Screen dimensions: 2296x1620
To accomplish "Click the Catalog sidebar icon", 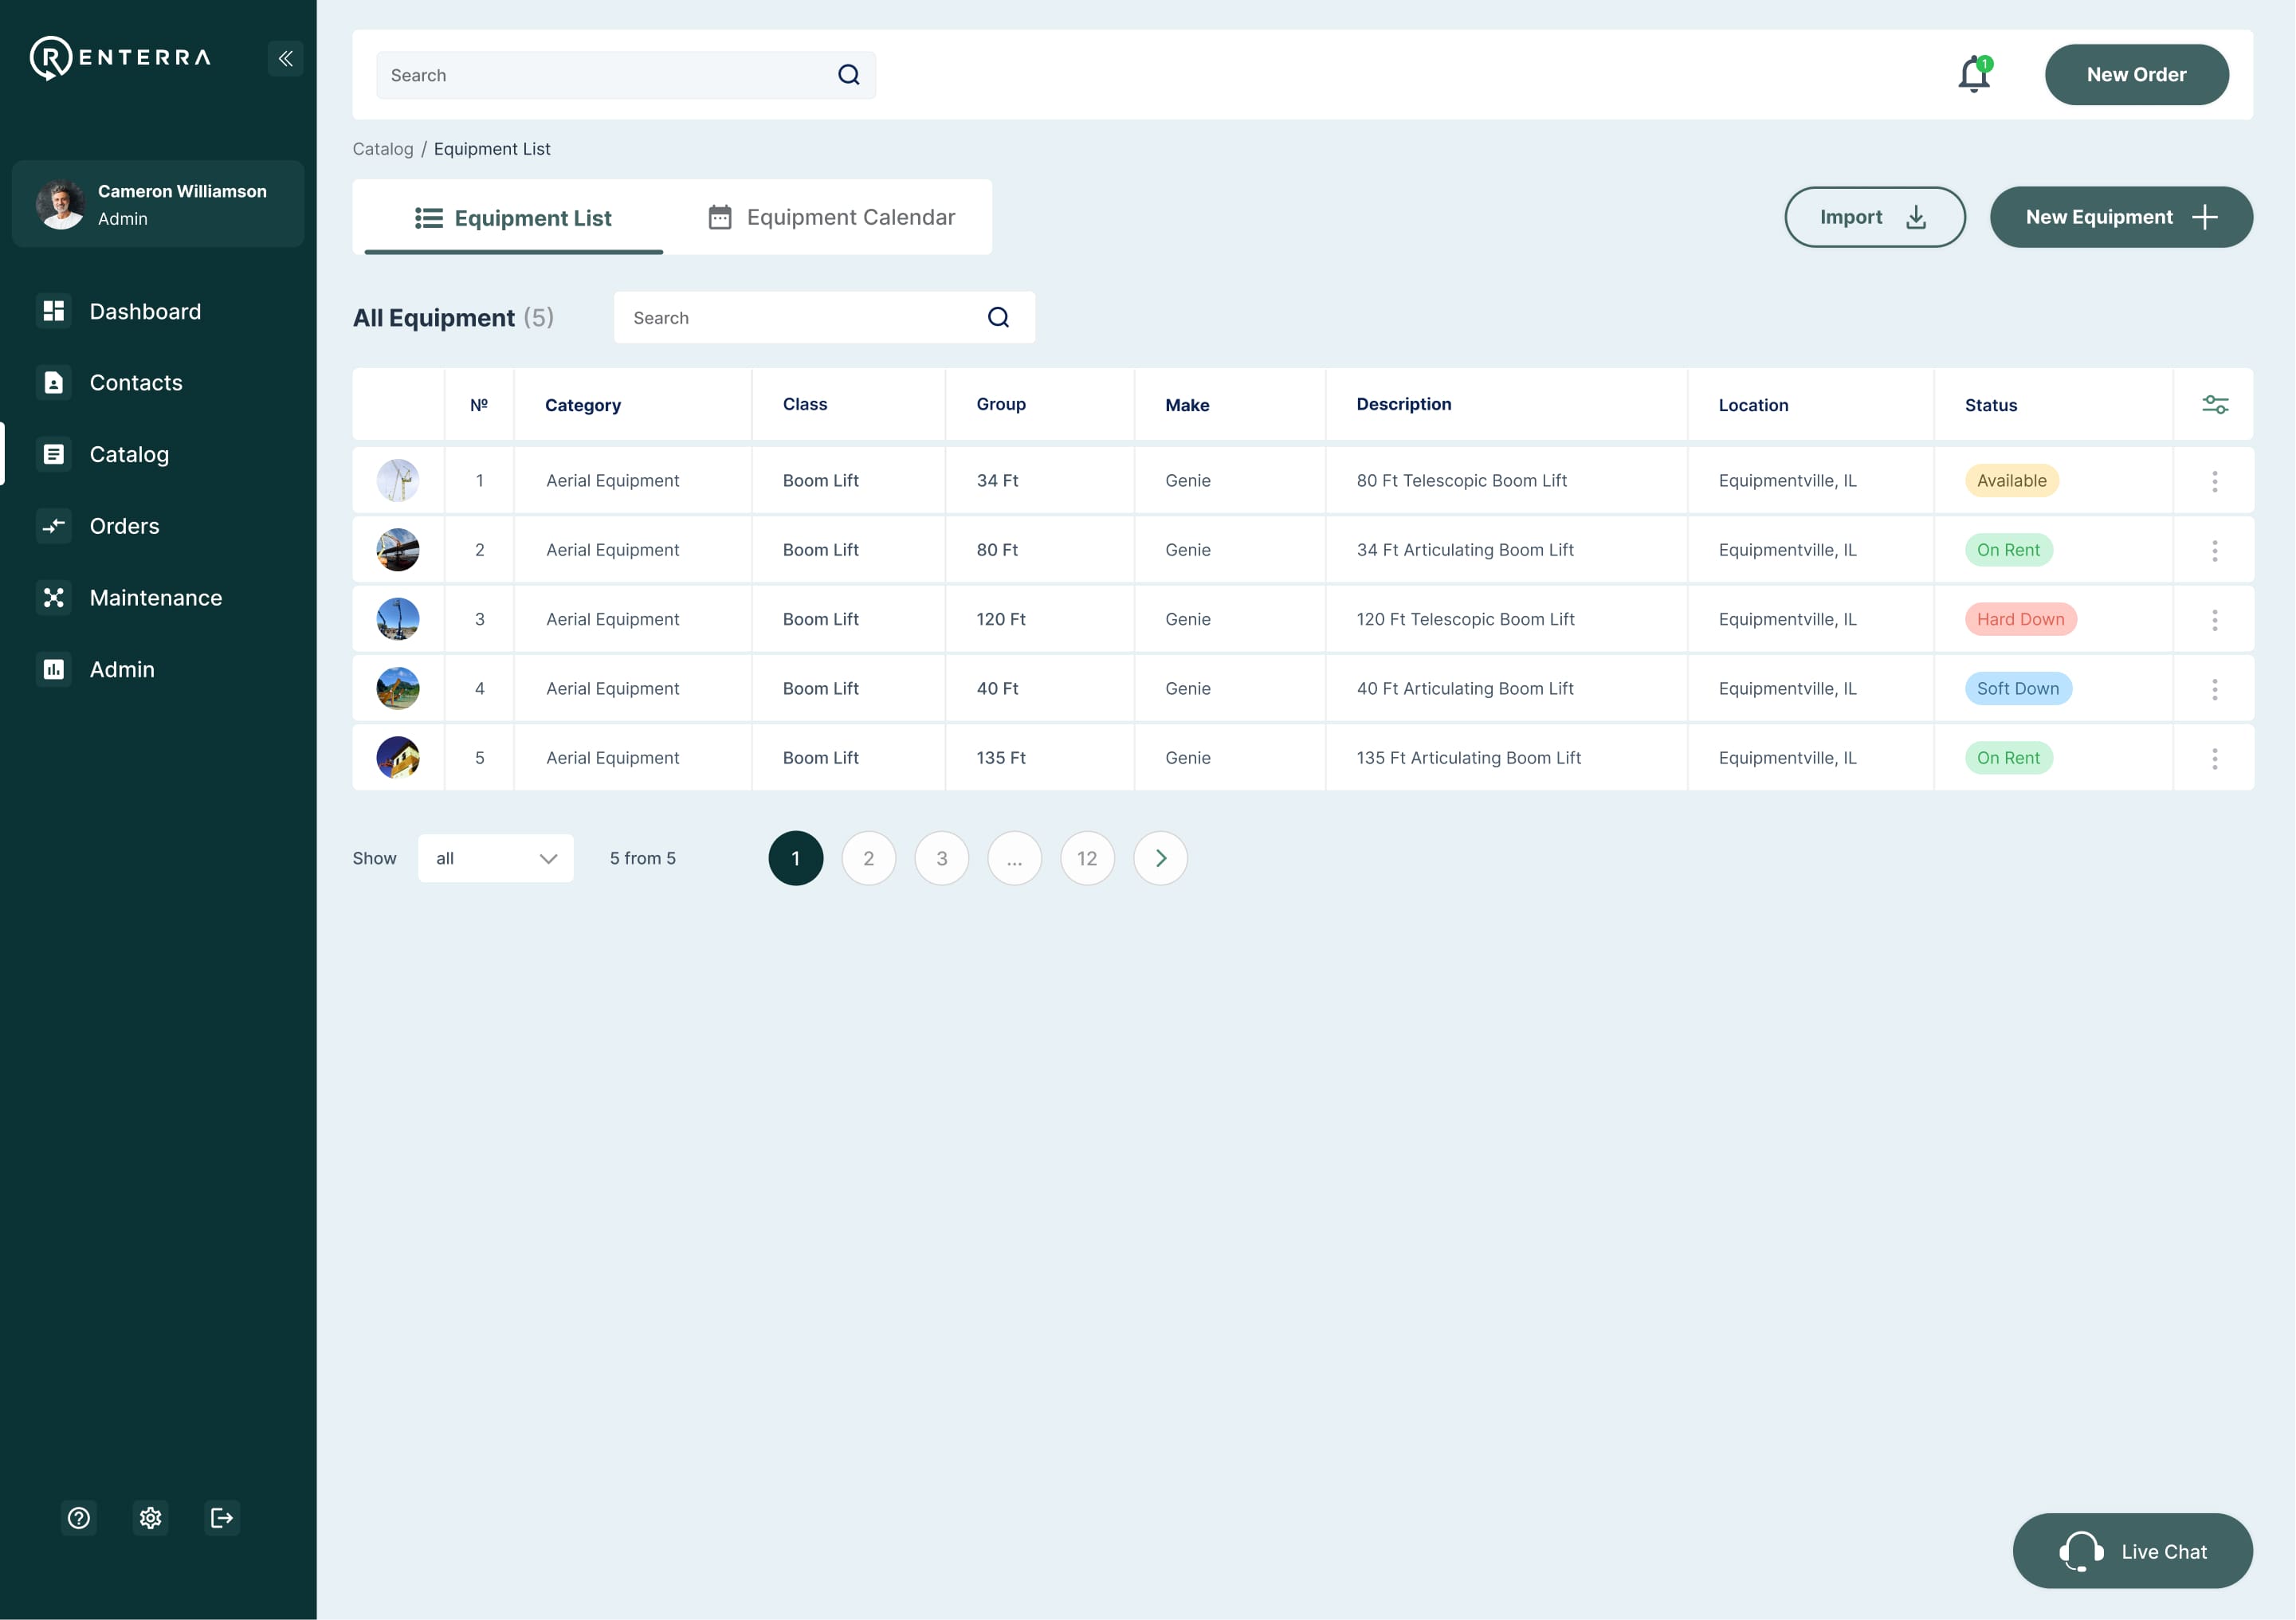I will (x=54, y=454).
